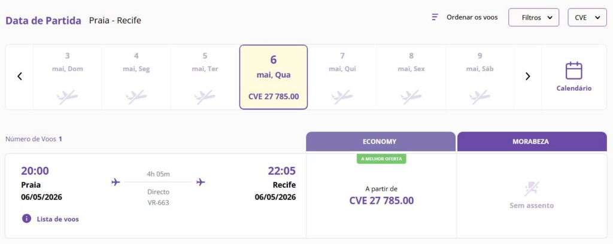The width and height of the screenshot is (613, 244).
Task: Switch to the MORABEZA fare tab
Action: pos(532,142)
